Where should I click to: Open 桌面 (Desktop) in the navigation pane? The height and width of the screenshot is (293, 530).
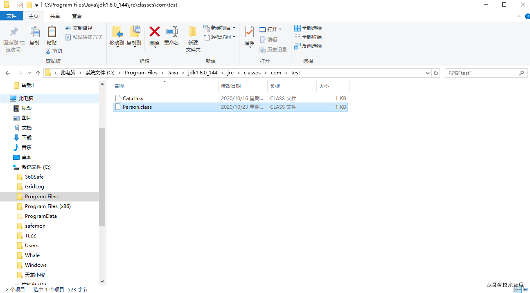click(x=22, y=157)
